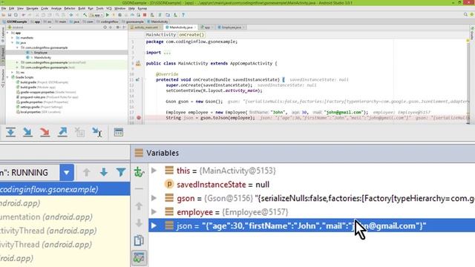Click the folded import '...' in editor
Image resolution: width=475 pixels, height=267 pixels.
point(167,53)
